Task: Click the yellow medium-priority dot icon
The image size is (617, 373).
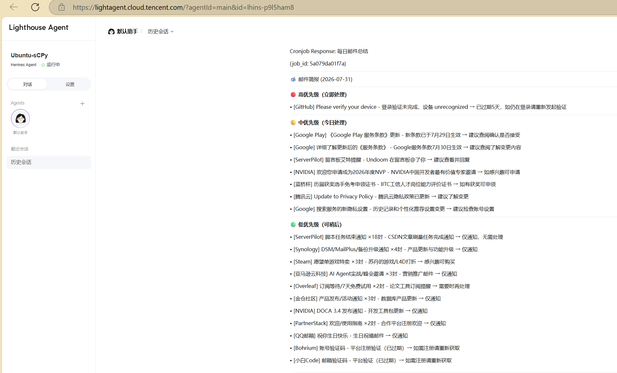Action: point(293,122)
